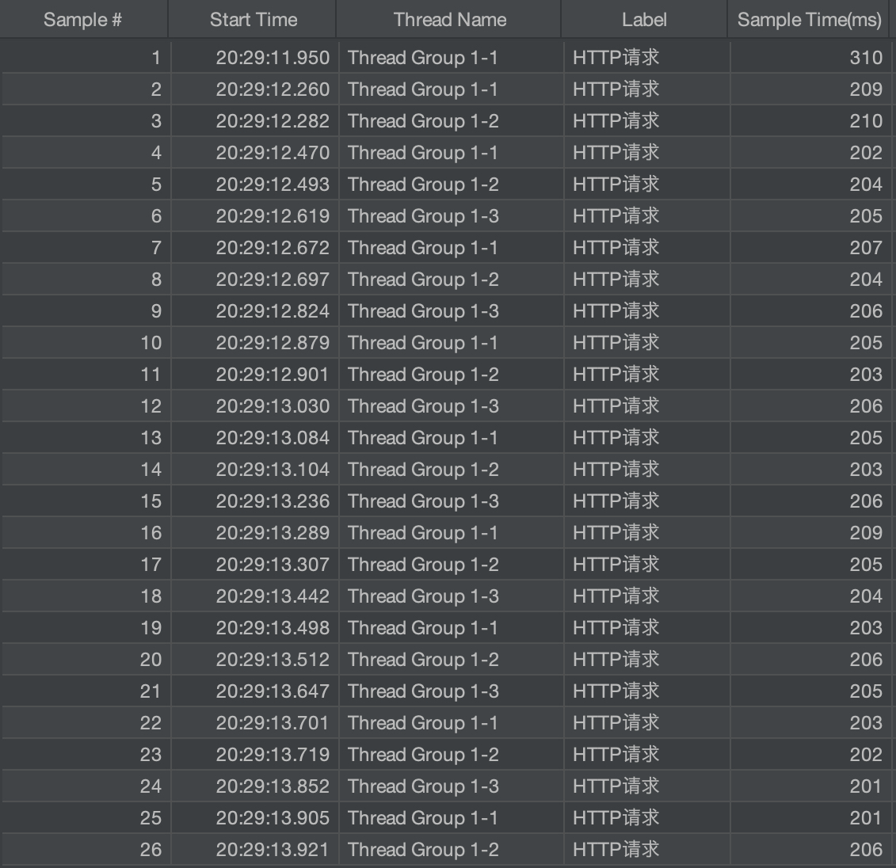The image size is (896, 868).
Task: Click HTTP请求 label in row 13
Action: coord(616,438)
